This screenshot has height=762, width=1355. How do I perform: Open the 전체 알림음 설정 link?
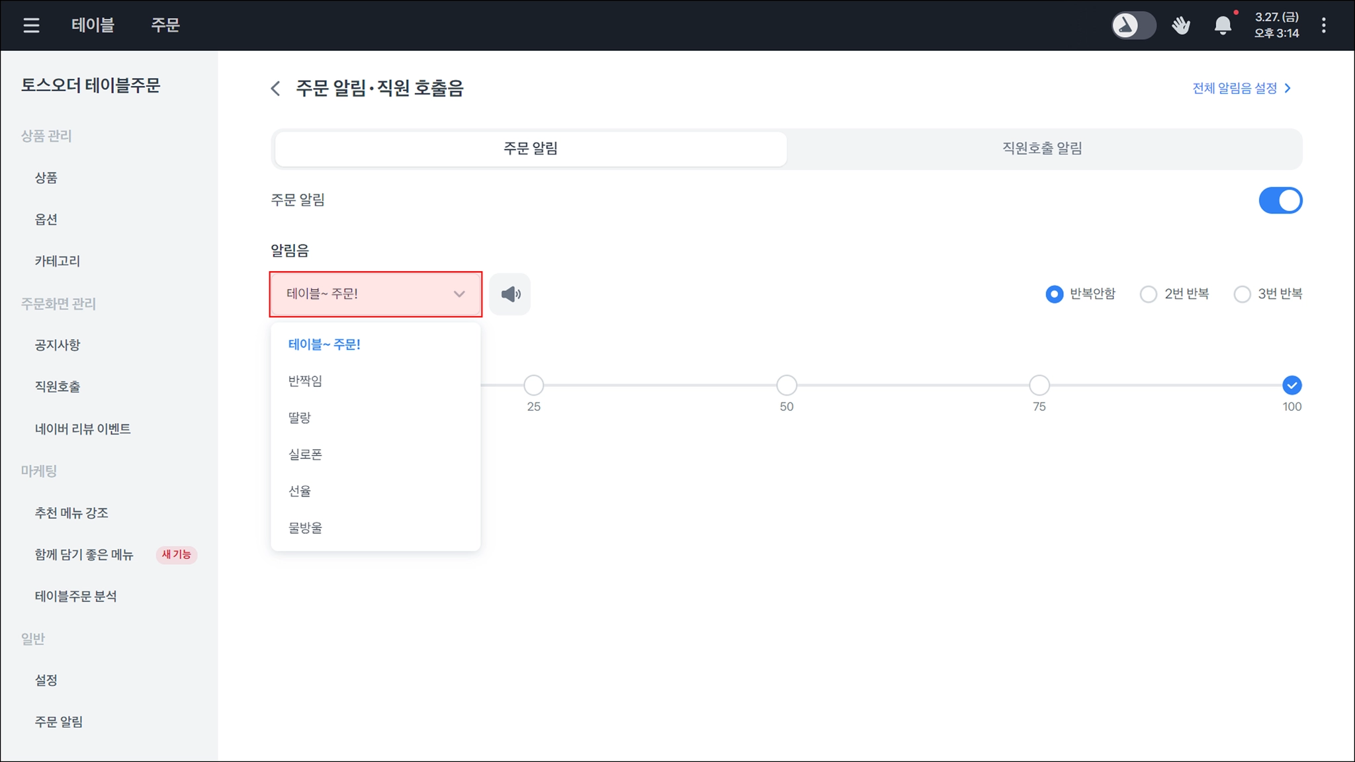click(1234, 88)
